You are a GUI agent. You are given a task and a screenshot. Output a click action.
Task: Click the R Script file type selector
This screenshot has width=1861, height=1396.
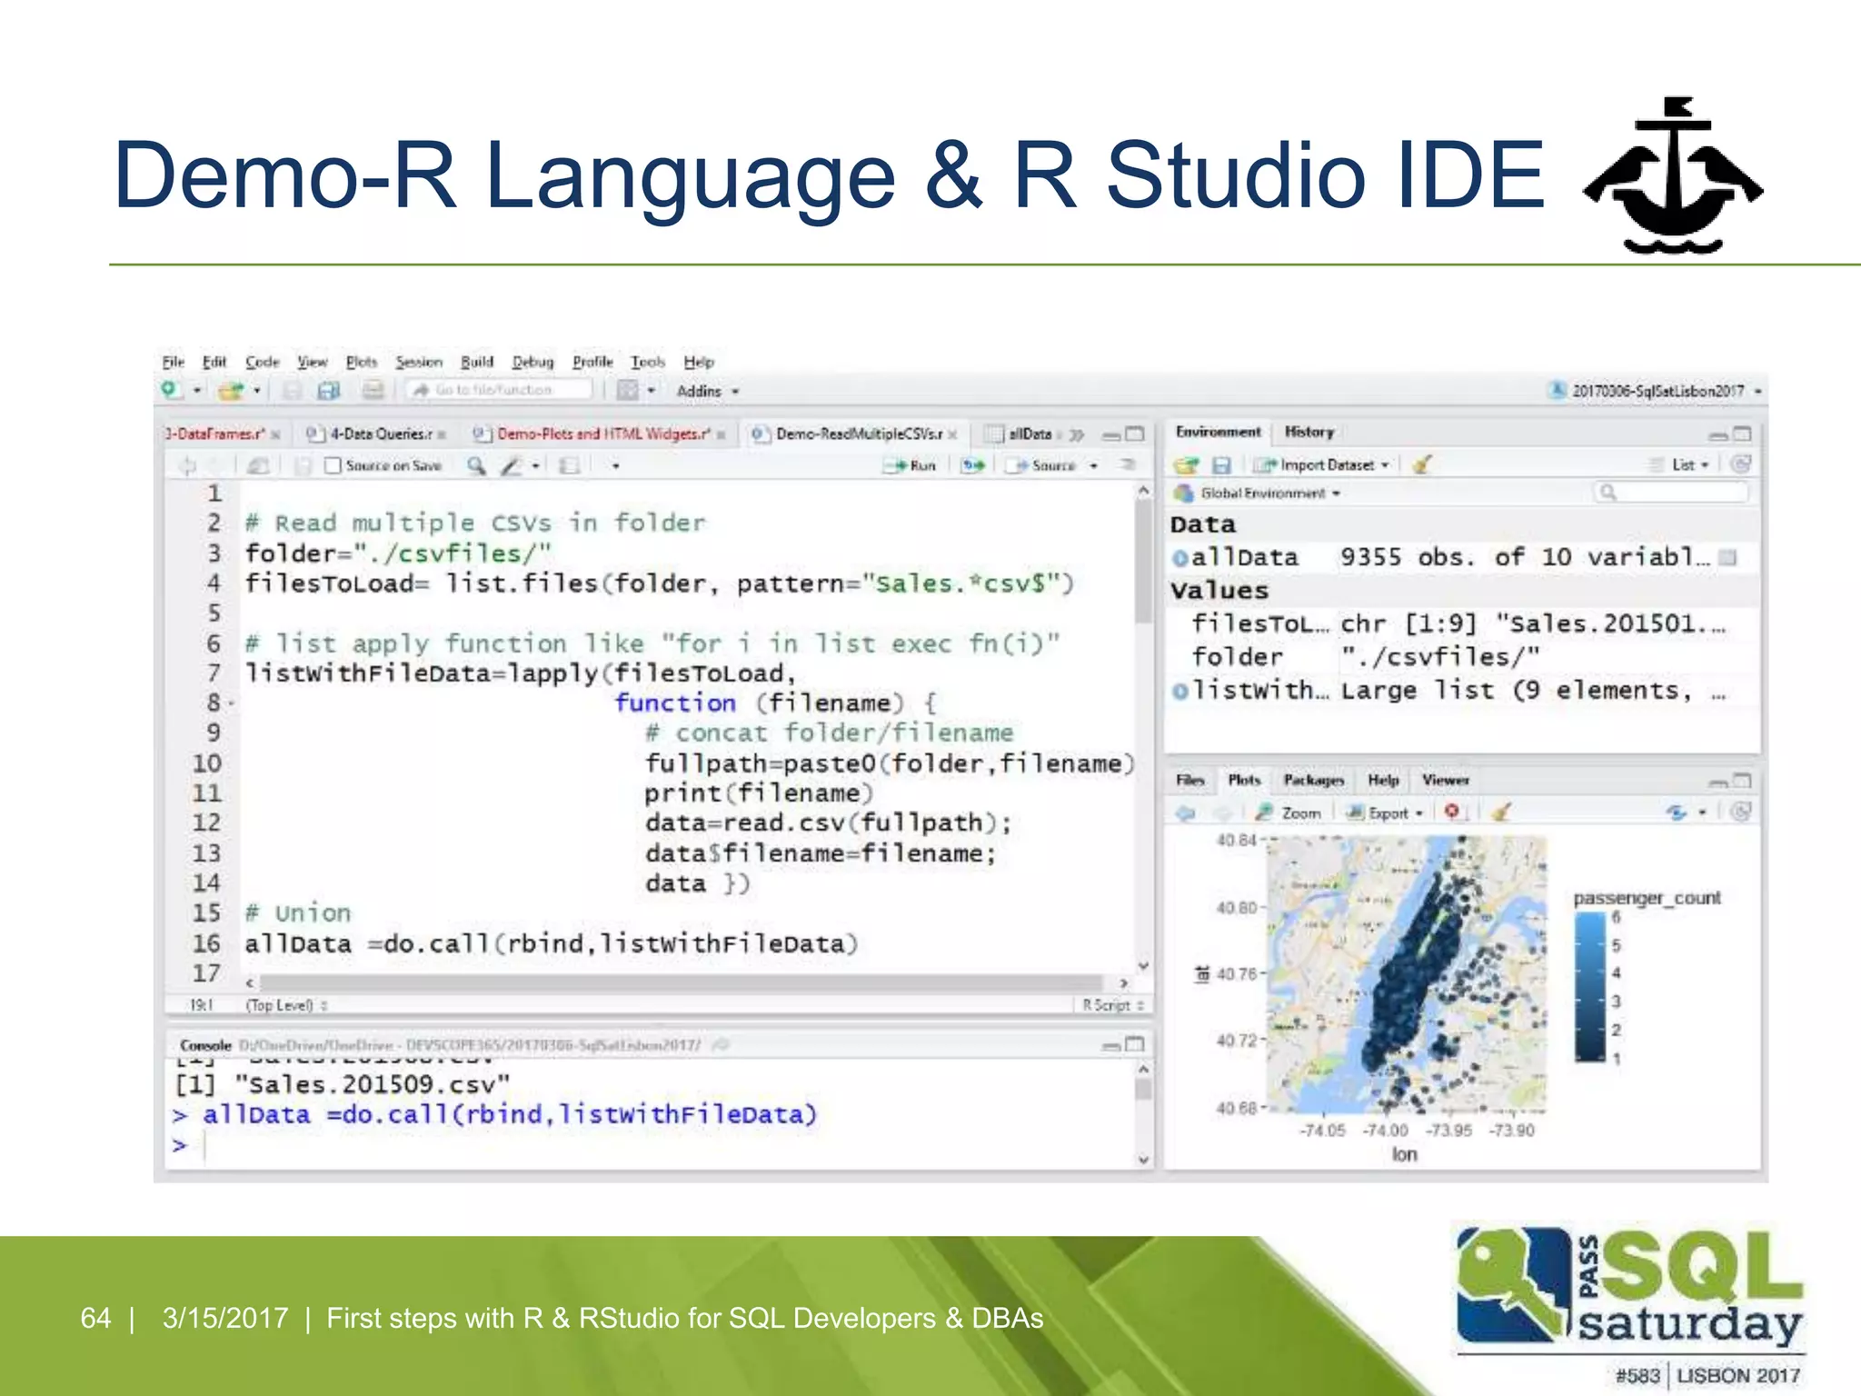[1112, 1005]
